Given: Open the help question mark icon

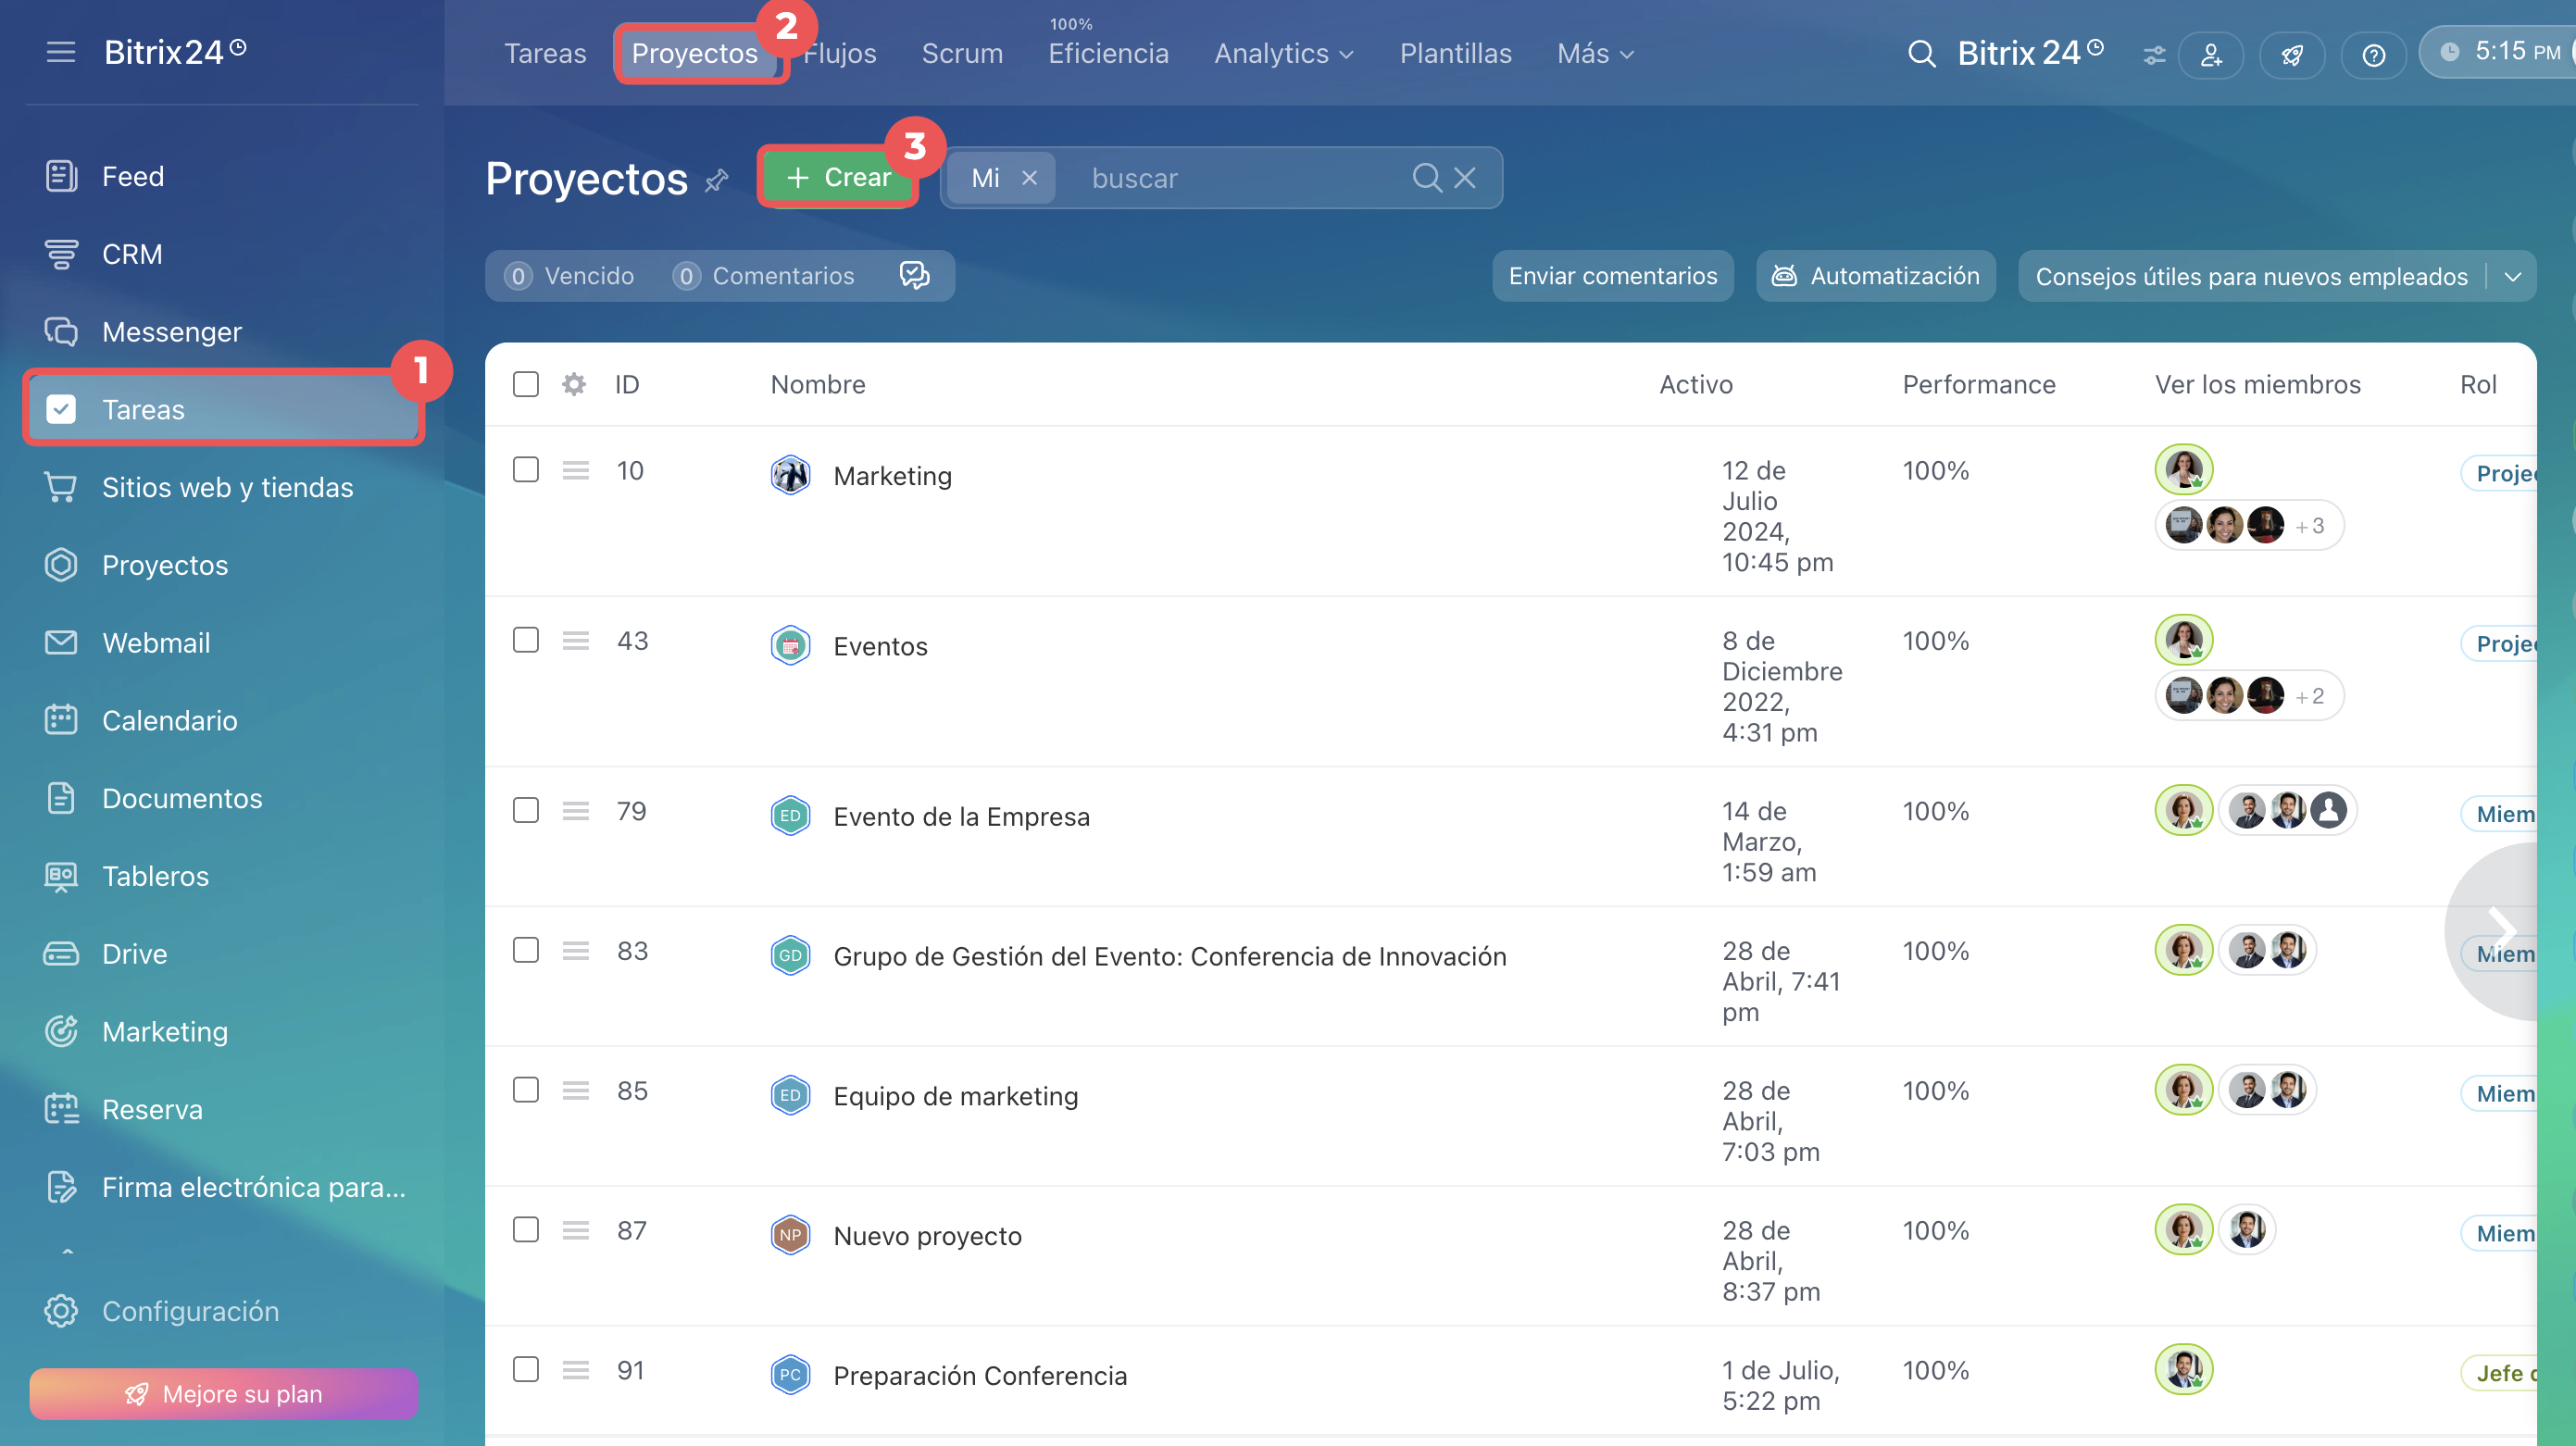Looking at the screenshot, I should click(x=2373, y=55).
